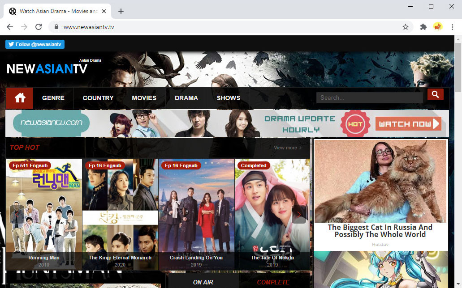Viewport: 462px width, 288px height.
Task: Switch to the Complete tab
Action: point(273,282)
